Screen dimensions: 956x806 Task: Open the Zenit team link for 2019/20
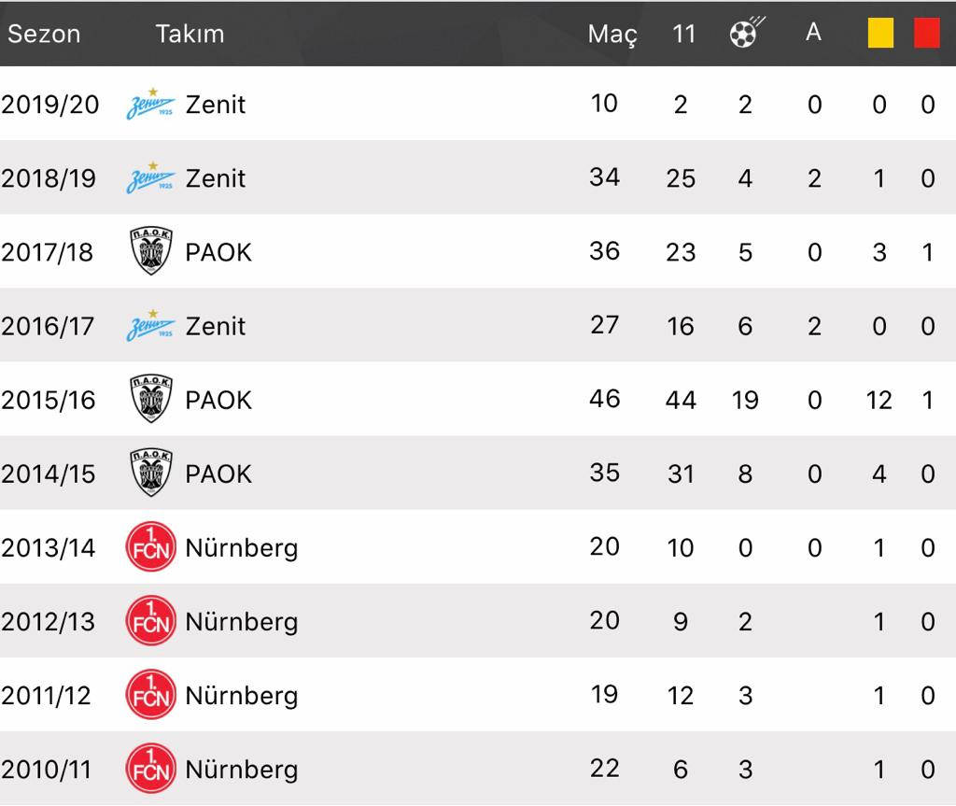216,104
